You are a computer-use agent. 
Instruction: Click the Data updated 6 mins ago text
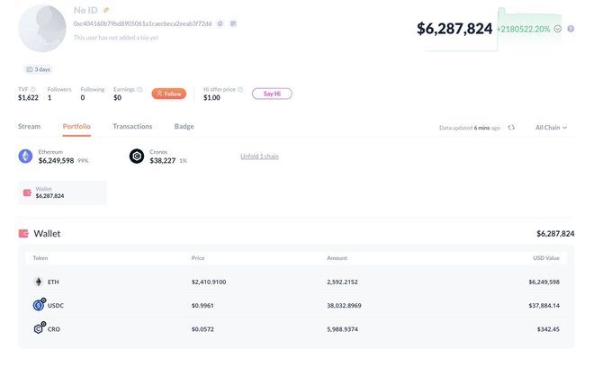point(469,128)
